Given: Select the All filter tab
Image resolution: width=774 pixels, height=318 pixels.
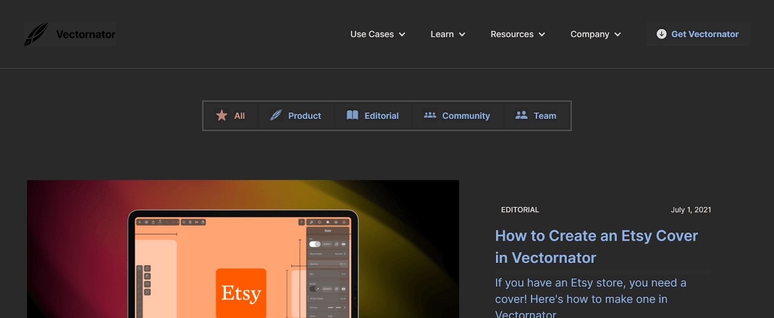Looking at the screenshot, I should pyautogui.click(x=231, y=116).
